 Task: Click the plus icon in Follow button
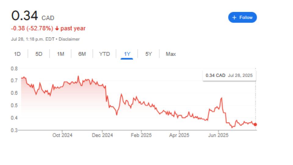tap(234, 17)
